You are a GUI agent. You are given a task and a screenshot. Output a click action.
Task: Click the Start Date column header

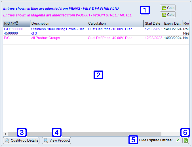153,23
